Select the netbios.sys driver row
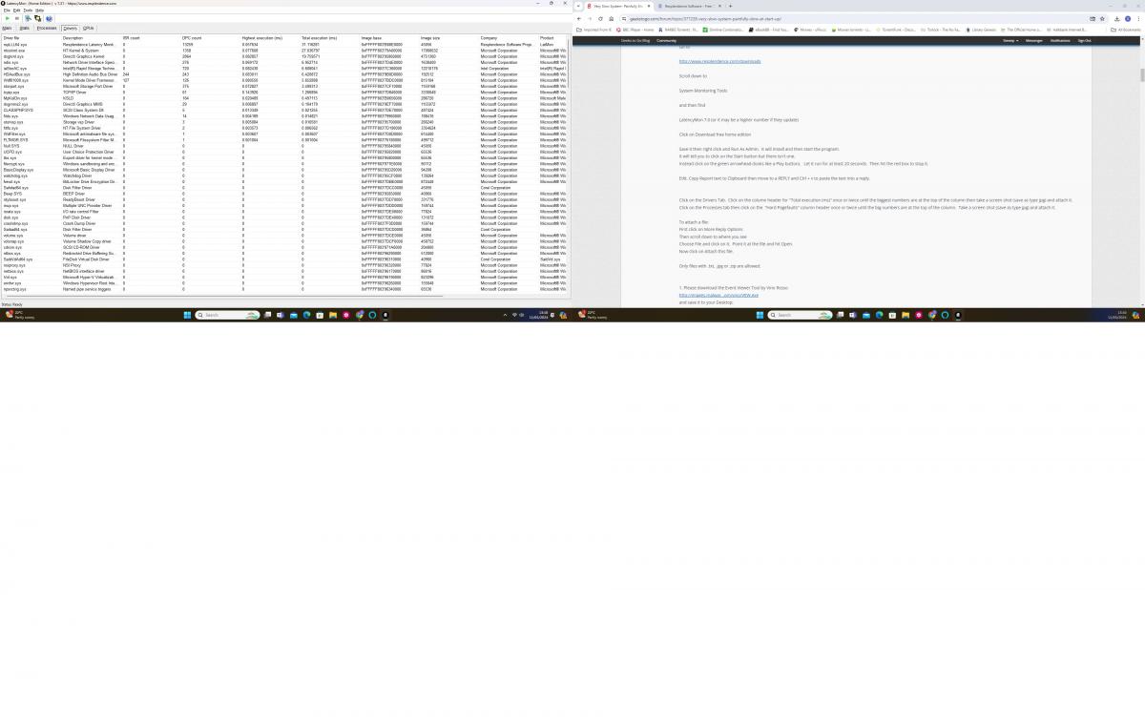1145x723 pixels. click(x=284, y=271)
